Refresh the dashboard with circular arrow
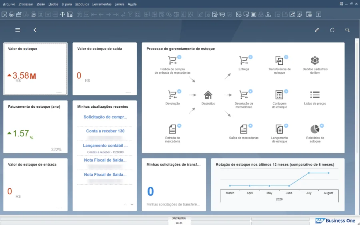The height and width of the screenshot is (225, 360). [332, 30]
